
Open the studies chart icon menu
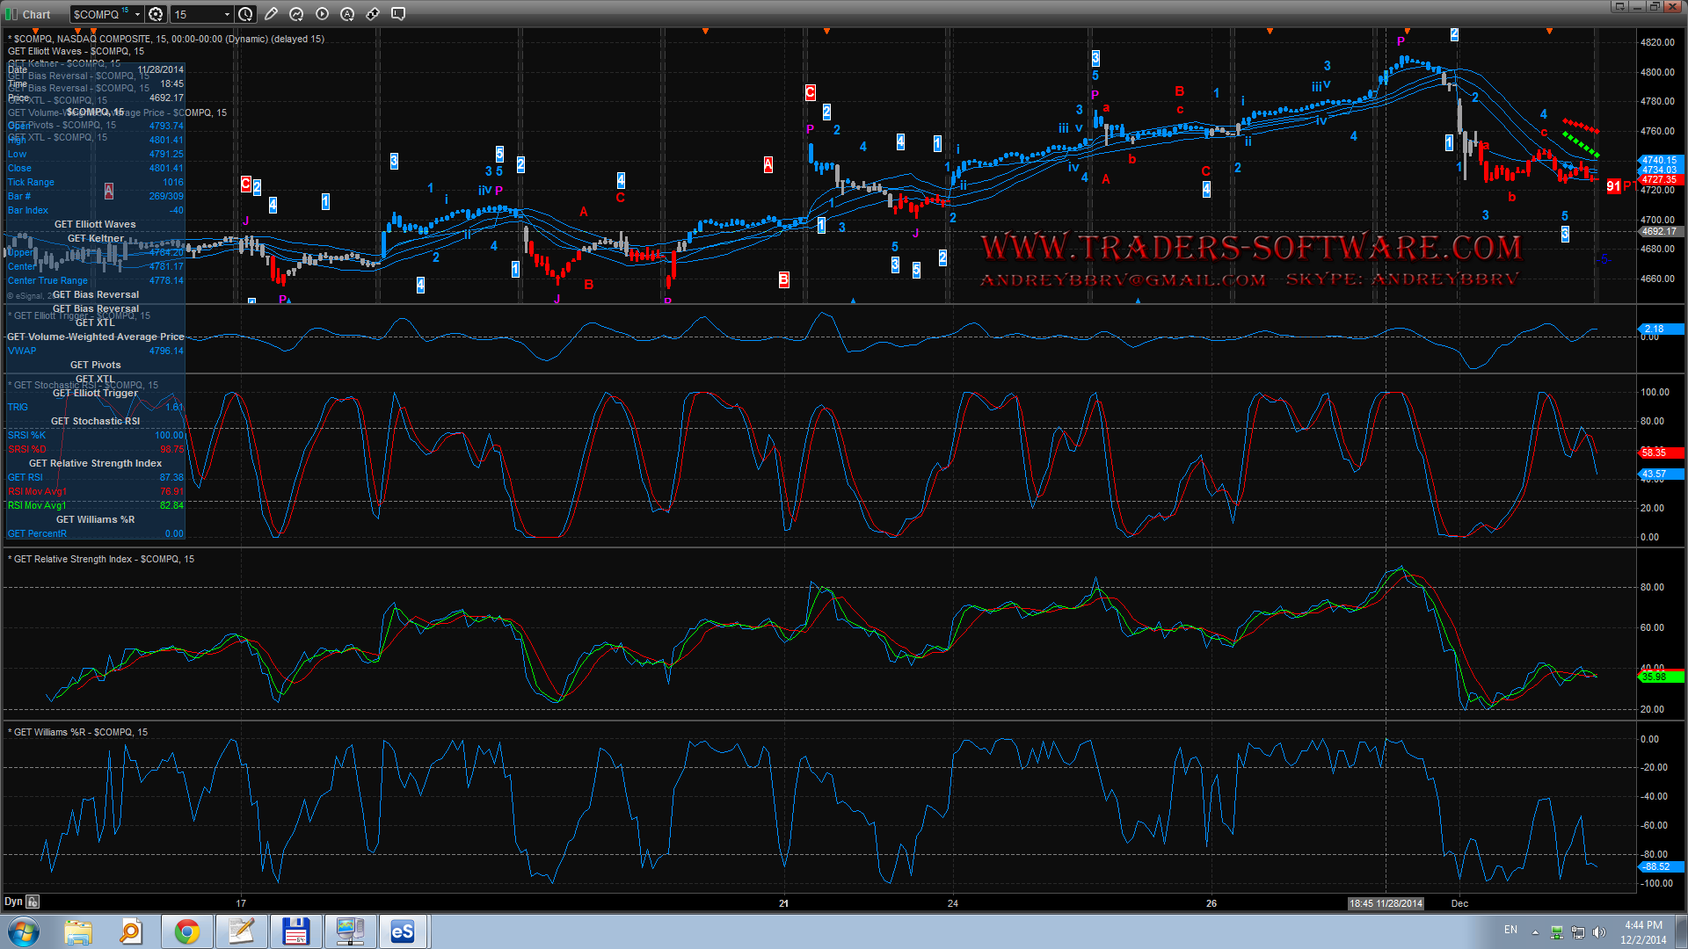(296, 14)
